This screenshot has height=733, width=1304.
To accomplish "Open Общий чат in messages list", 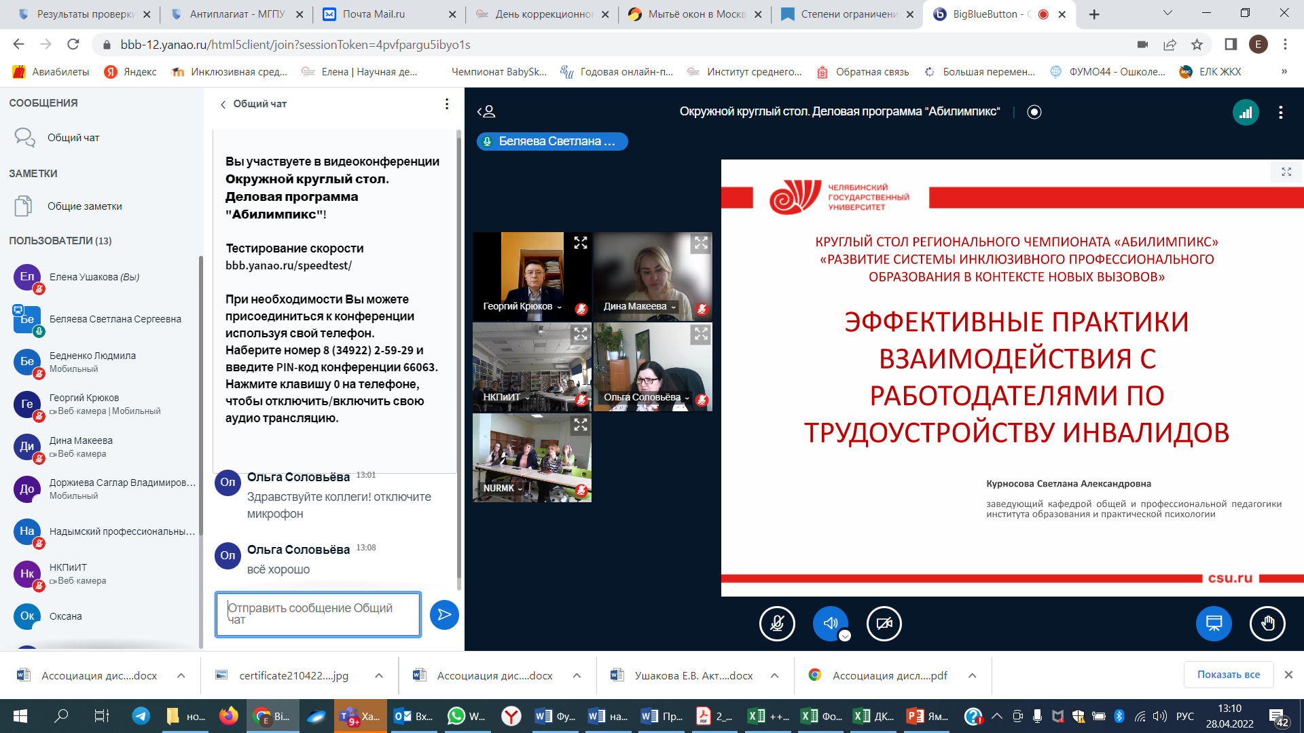I will tap(73, 138).
